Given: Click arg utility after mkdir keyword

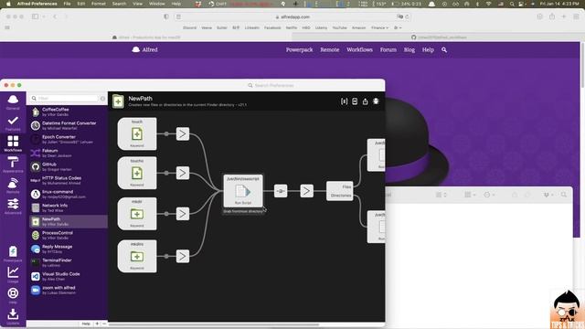Looking at the screenshot, I should coord(183,214).
